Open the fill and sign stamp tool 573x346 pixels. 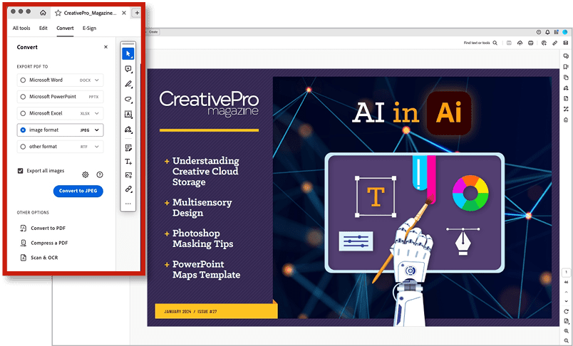pyautogui.click(x=128, y=129)
